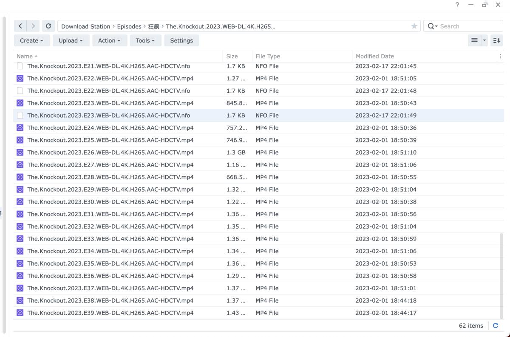Click the video icon of the E26 mp4 file
The image size is (510, 337).
[x=20, y=152]
